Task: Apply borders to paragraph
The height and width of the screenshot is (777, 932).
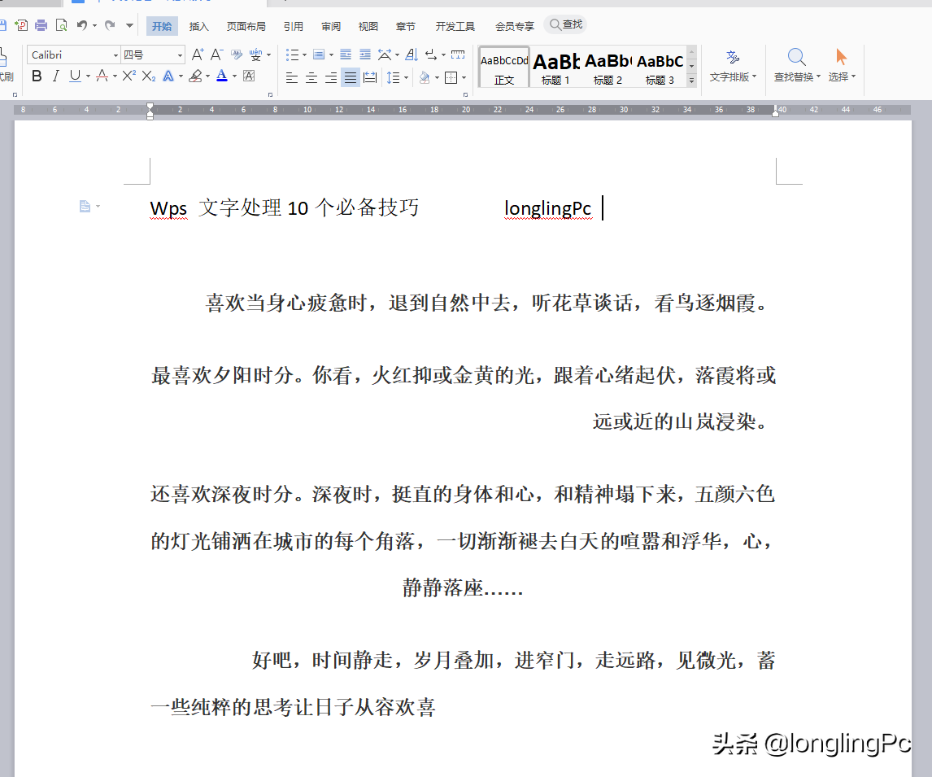Action: (x=451, y=77)
